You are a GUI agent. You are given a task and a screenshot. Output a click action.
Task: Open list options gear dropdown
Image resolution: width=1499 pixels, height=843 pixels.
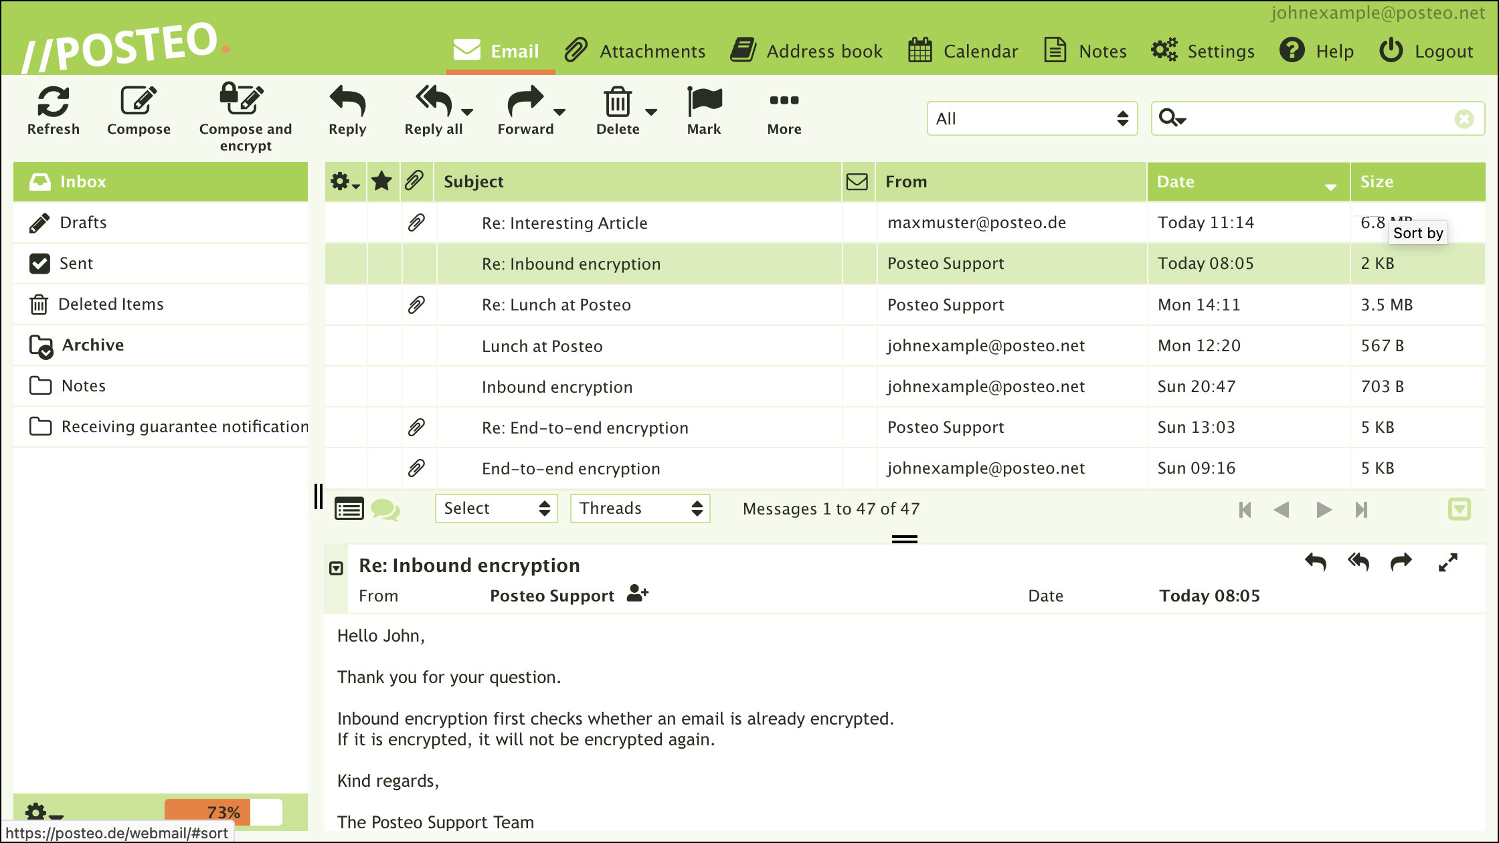click(345, 181)
